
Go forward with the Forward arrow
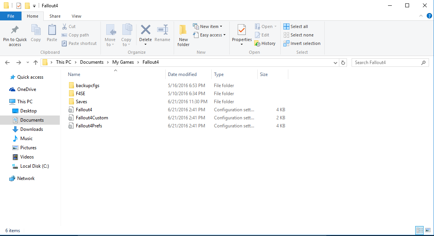(x=18, y=63)
